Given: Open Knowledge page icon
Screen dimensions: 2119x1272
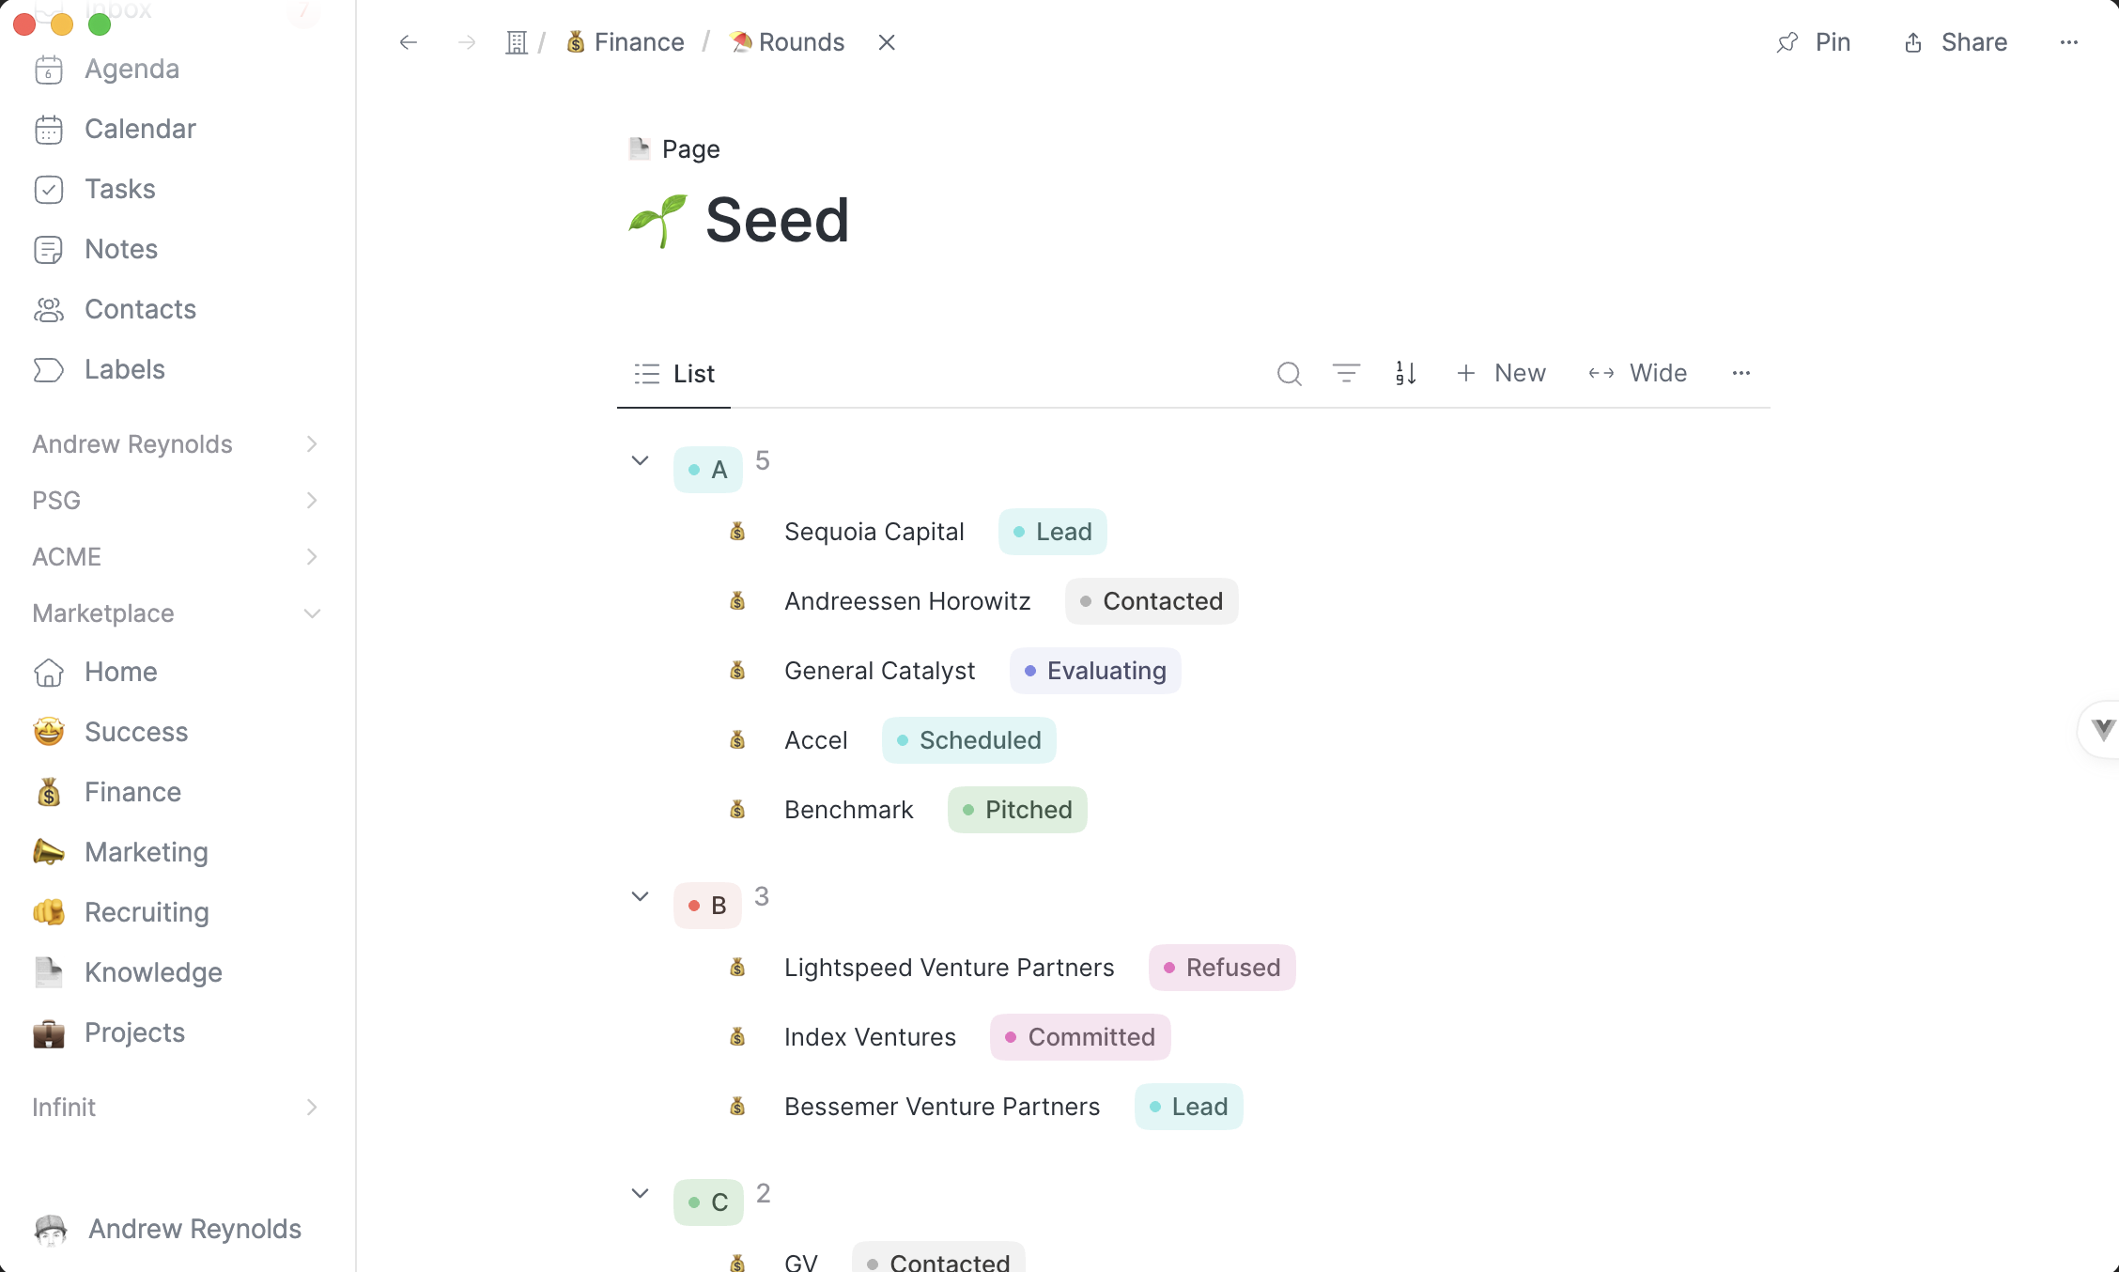Looking at the screenshot, I should click(x=49, y=973).
